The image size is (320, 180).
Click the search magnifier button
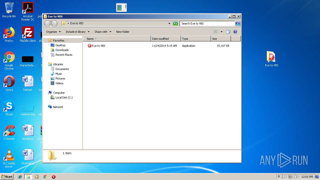[238, 23]
